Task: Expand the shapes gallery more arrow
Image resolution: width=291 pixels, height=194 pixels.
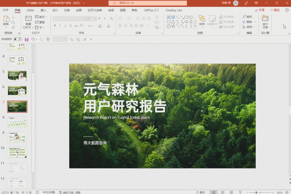Action: (x=195, y=26)
